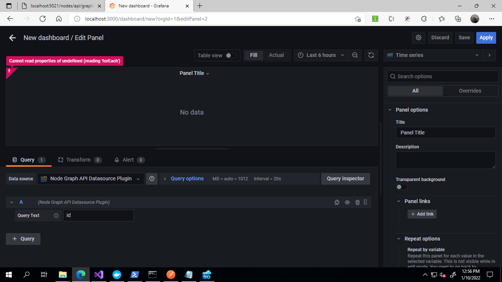Open the browser tab actions menu icon
Viewport: 502px width, 282px height.
(9, 6)
